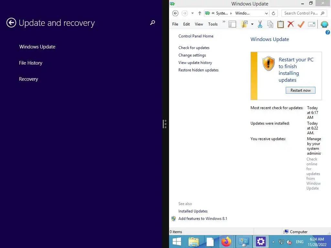Click the Paste clipboard icon
The width and height of the screenshot is (331, 248).
280,24
